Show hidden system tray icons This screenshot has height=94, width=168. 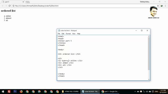(x=135, y=92)
